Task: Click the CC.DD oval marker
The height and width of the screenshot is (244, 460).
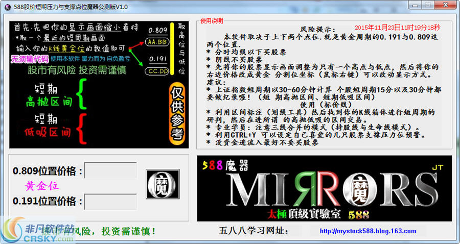Action: point(157,71)
